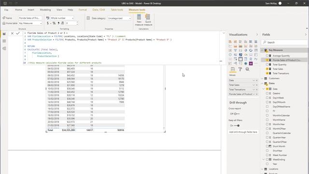Viewport: 309px width, 174px height.
Task: Commit the formula with checkmark button
Action: point(18,33)
